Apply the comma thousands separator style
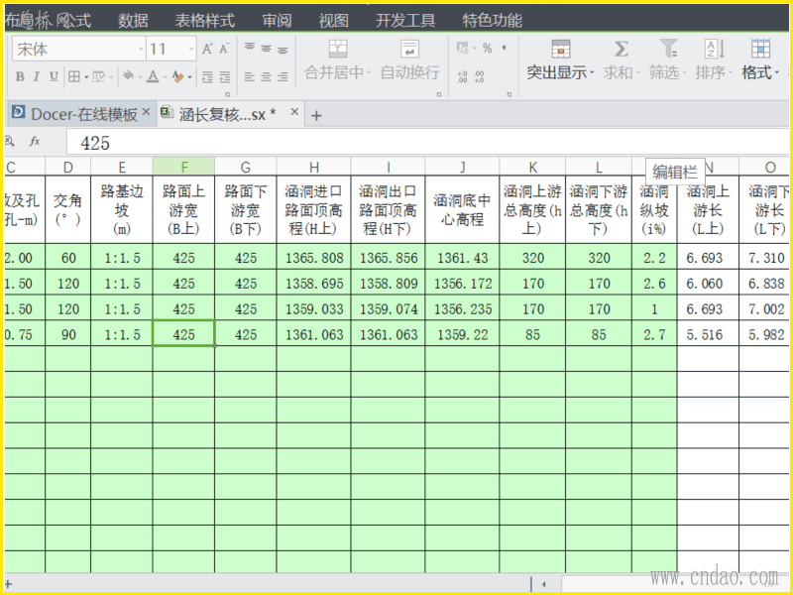The image size is (793, 595). click(x=505, y=48)
